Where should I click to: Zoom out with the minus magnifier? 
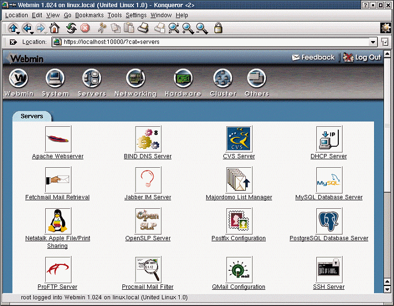coord(202,28)
